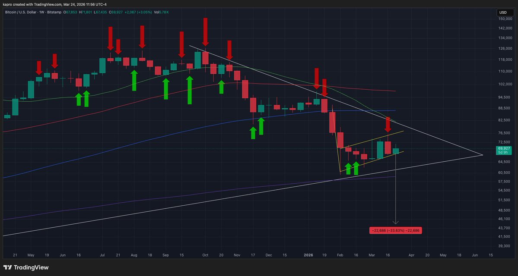Click the Jul label on time axis
The height and width of the screenshot is (276, 518).
point(102,255)
